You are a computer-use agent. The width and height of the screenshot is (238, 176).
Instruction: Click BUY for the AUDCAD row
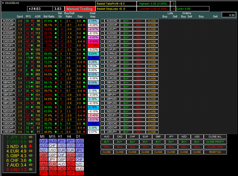[126, 21]
